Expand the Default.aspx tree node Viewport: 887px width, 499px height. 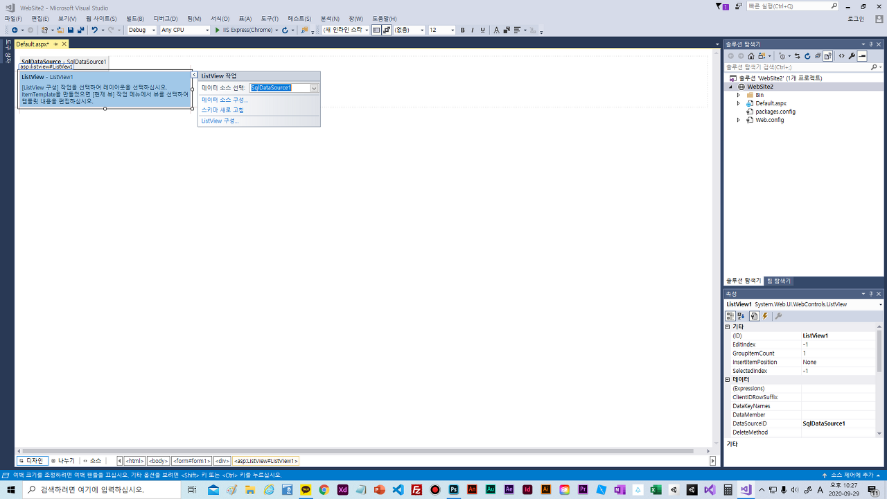739,103
